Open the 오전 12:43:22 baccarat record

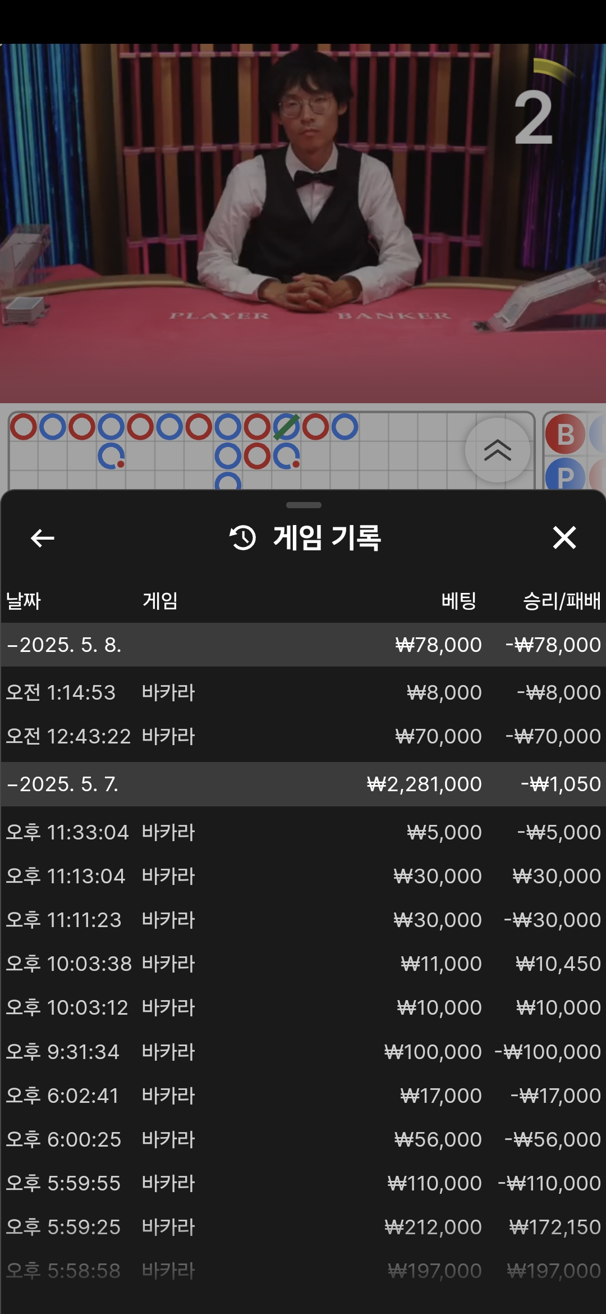tap(303, 736)
